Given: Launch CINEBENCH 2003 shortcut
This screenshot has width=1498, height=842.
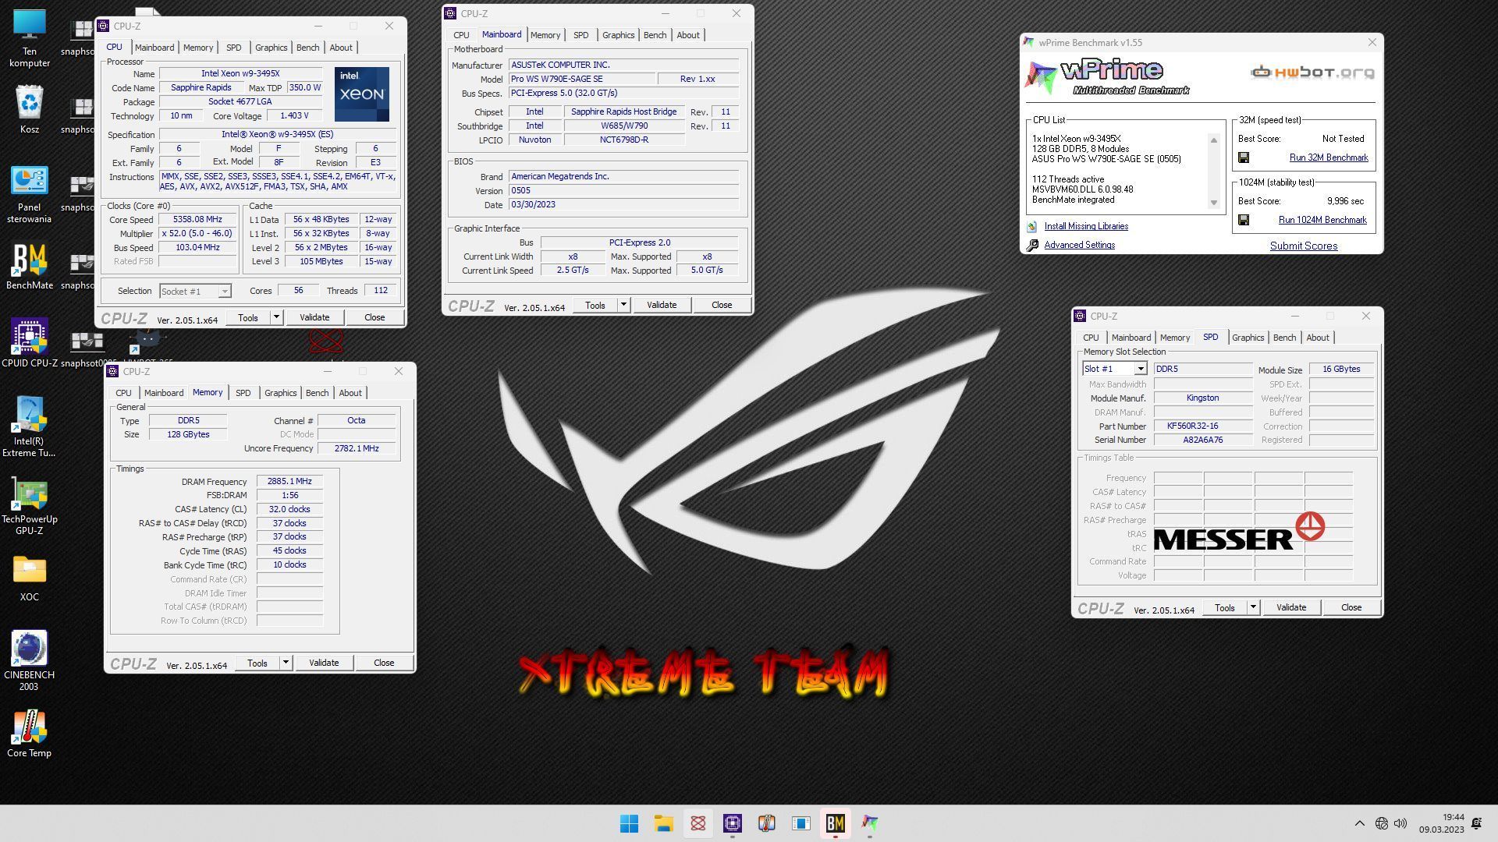Looking at the screenshot, I should tap(30, 660).
